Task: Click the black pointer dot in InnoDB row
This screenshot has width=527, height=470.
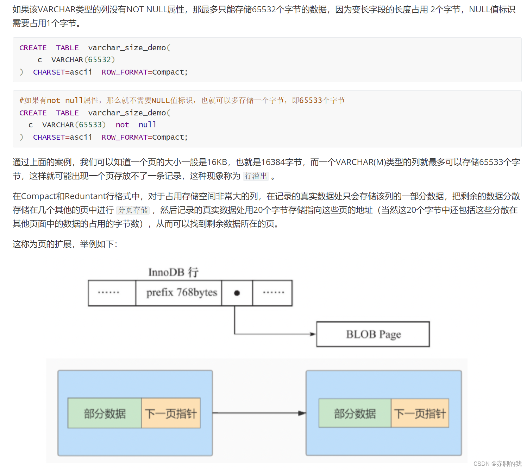Action: (237, 293)
